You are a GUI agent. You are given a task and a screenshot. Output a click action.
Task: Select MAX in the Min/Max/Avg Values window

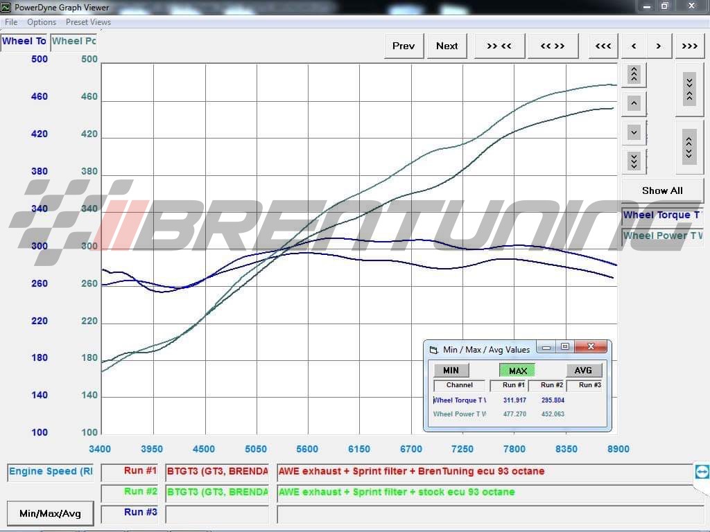click(517, 371)
